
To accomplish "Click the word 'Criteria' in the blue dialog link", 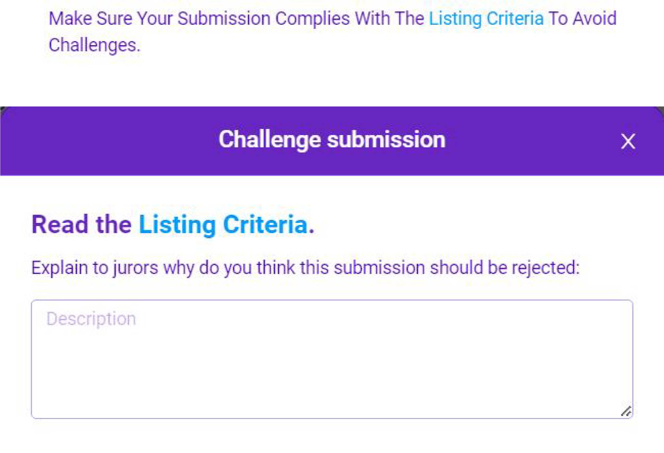I will point(265,225).
